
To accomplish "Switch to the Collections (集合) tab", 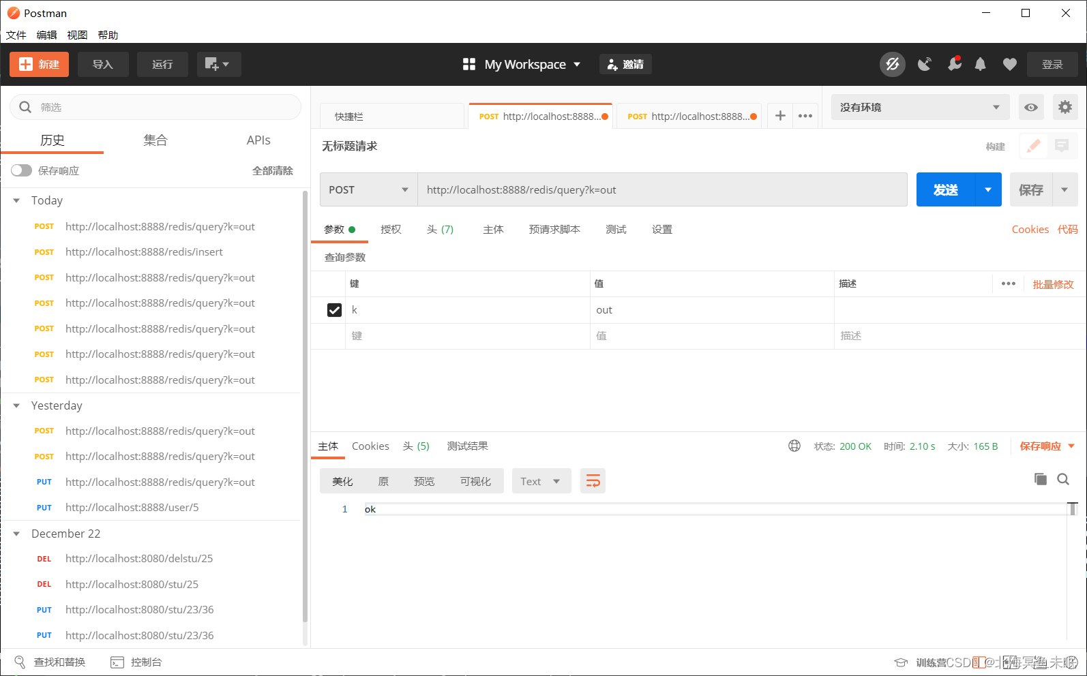I will point(155,140).
